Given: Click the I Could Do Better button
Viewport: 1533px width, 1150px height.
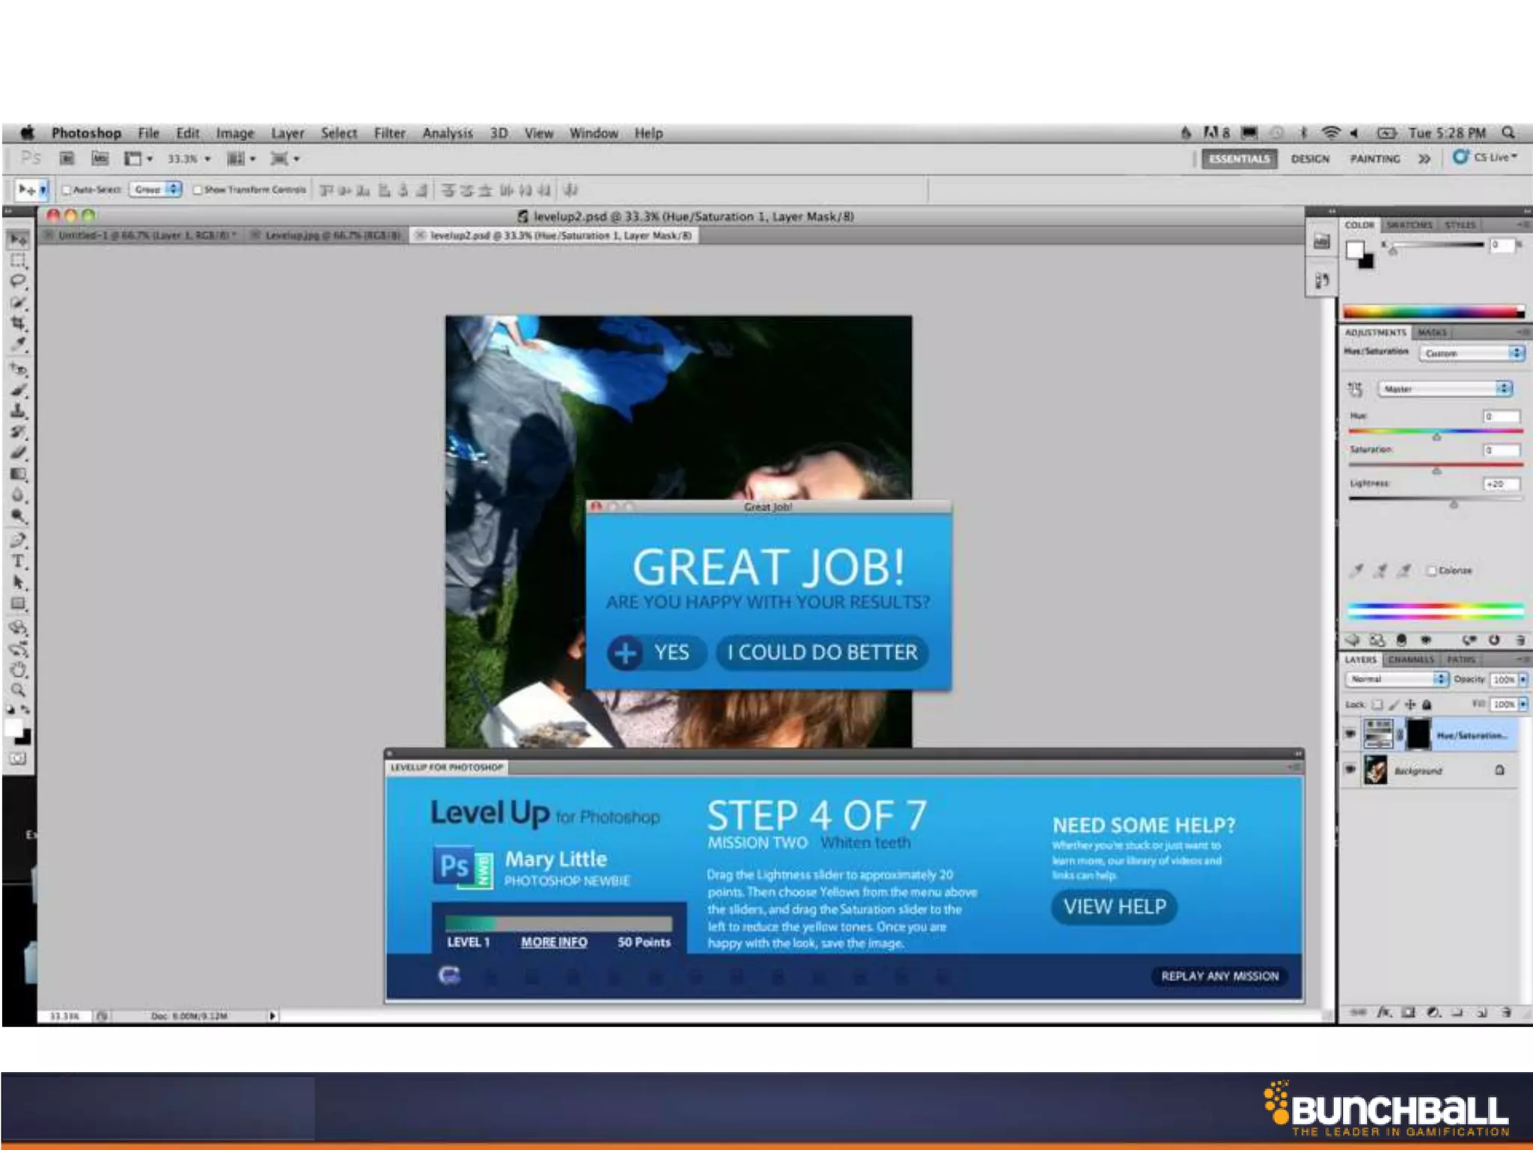Looking at the screenshot, I should [822, 652].
